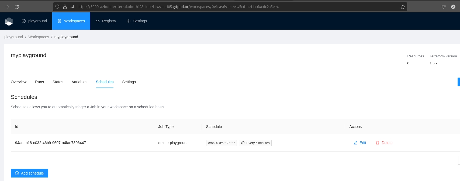Reload the page with browser refresh icon
This screenshot has width=460, height=181.
tap(17, 7)
